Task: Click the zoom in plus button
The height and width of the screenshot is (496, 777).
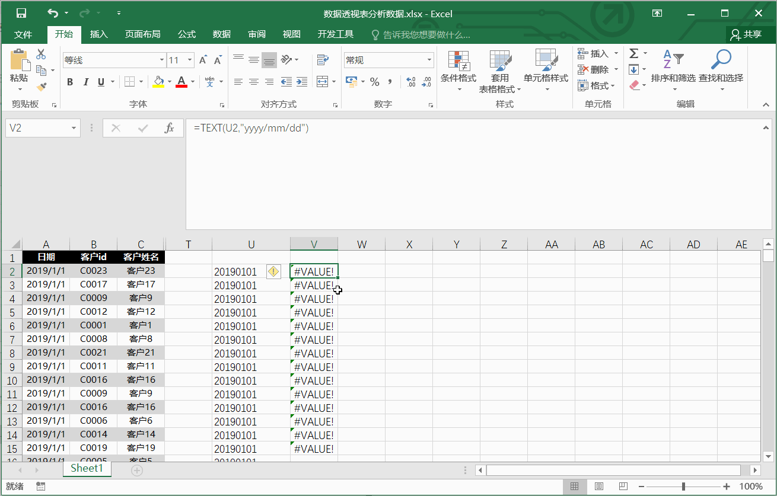Action: [727, 487]
